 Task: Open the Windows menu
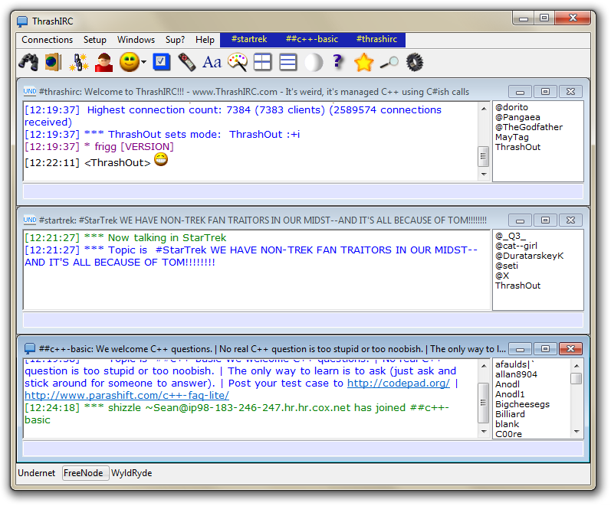click(136, 40)
